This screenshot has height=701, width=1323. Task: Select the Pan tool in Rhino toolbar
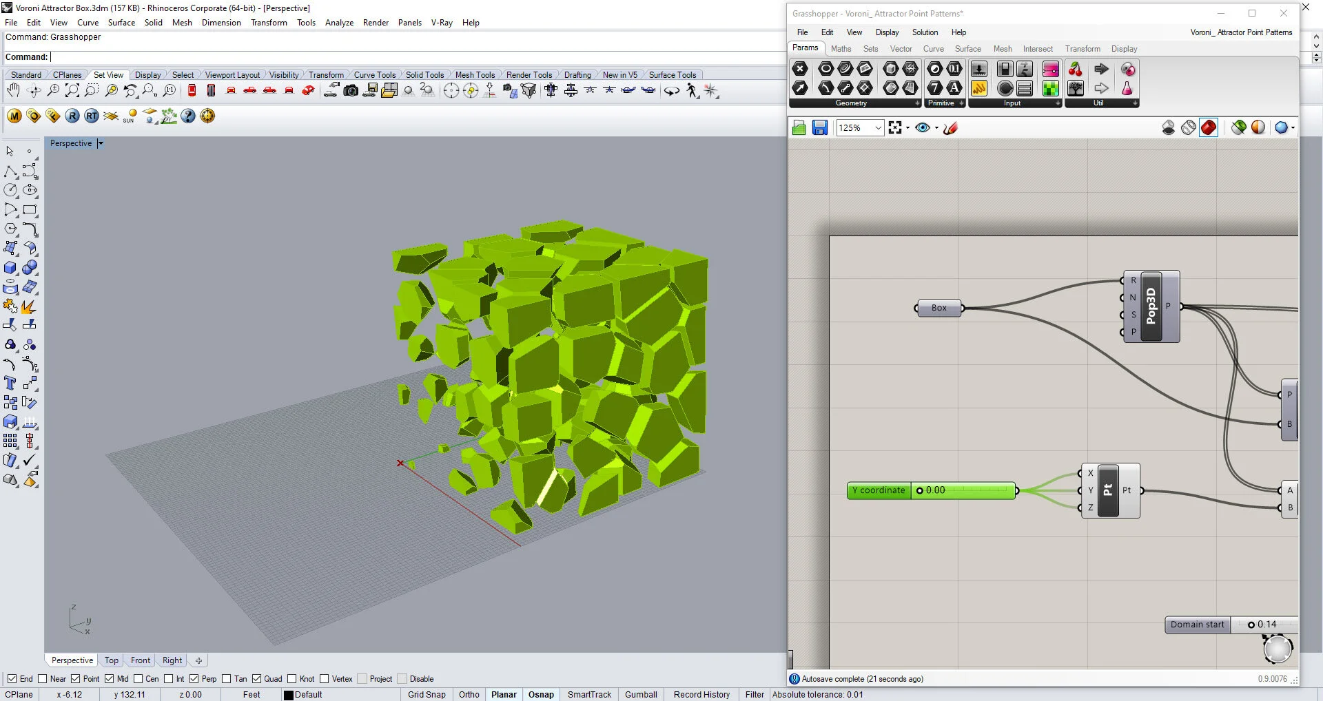pos(12,90)
